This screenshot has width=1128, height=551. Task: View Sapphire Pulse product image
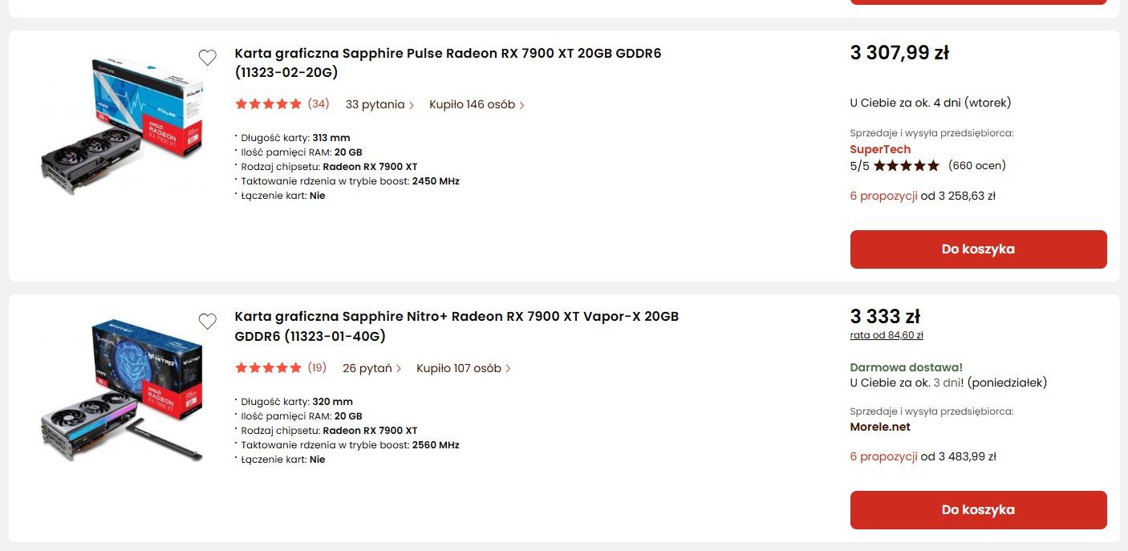pyautogui.click(x=122, y=124)
